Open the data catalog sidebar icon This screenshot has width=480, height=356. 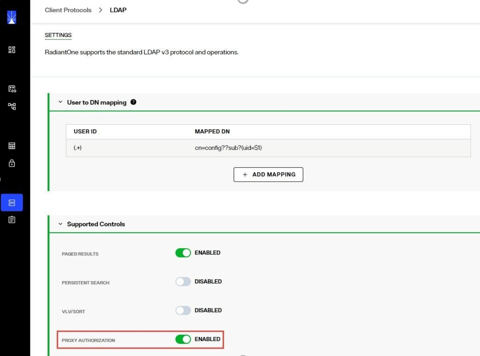pos(12,89)
